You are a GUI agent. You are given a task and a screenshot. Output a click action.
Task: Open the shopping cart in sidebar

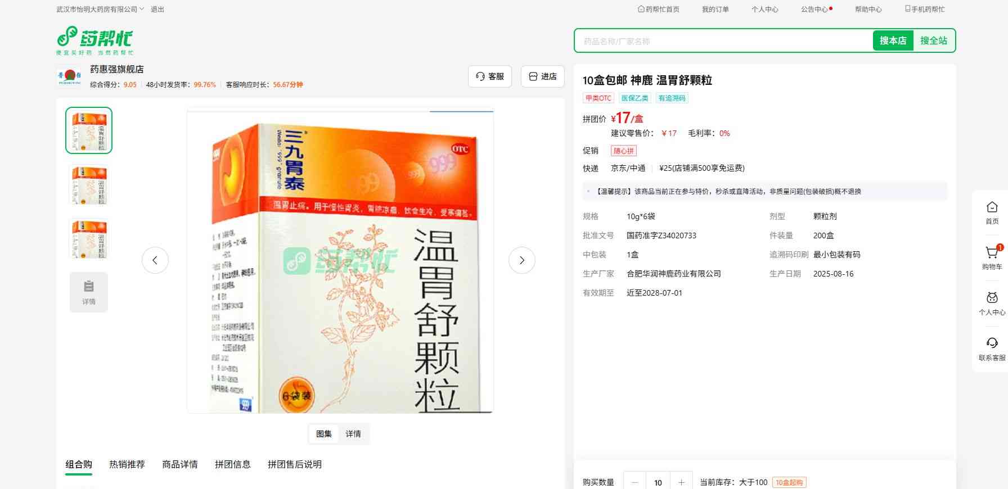(992, 257)
